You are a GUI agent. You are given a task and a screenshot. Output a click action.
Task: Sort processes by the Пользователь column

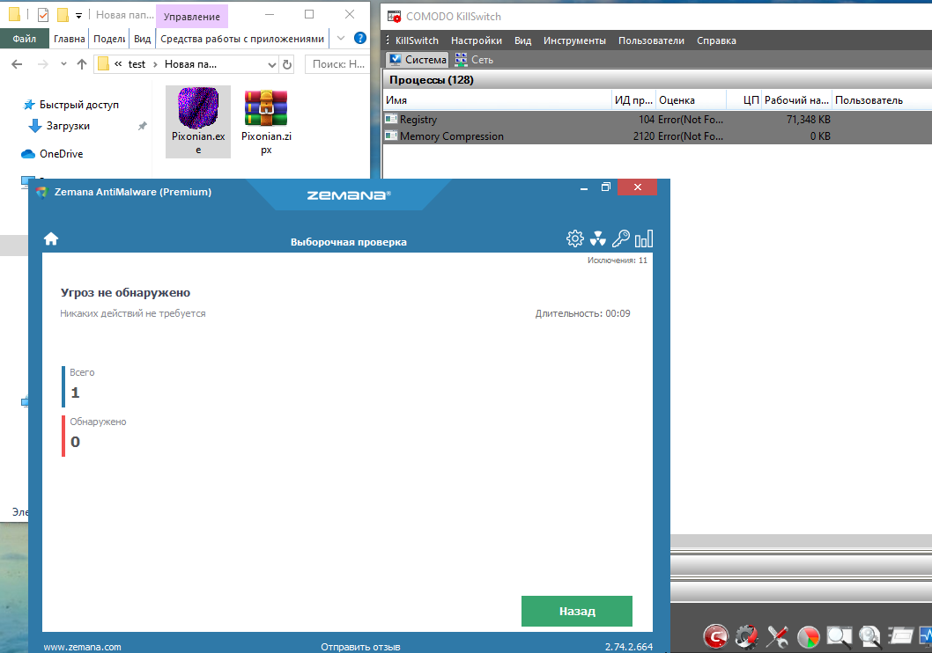(x=882, y=99)
